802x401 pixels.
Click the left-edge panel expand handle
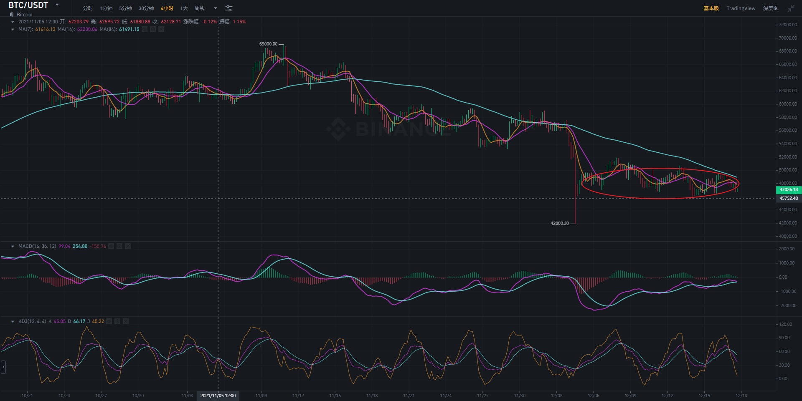point(3,367)
